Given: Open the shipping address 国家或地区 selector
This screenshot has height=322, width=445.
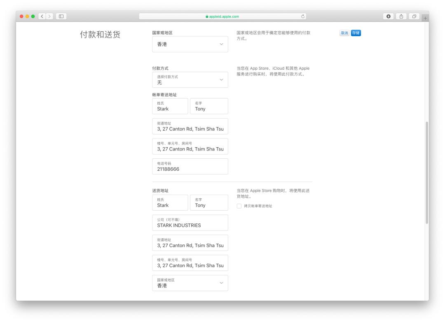Looking at the screenshot, I should click(190, 283).
